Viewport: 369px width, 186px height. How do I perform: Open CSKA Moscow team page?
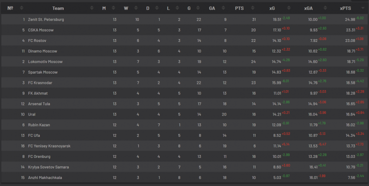(x=41, y=30)
